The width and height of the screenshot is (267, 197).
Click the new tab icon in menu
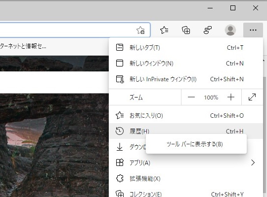pos(120,47)
